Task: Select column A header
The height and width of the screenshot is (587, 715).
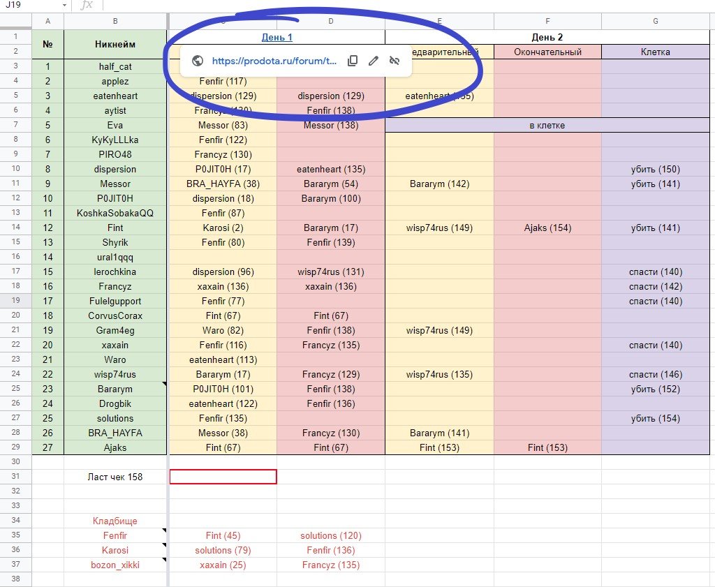Action: click(x=47, y=22)
